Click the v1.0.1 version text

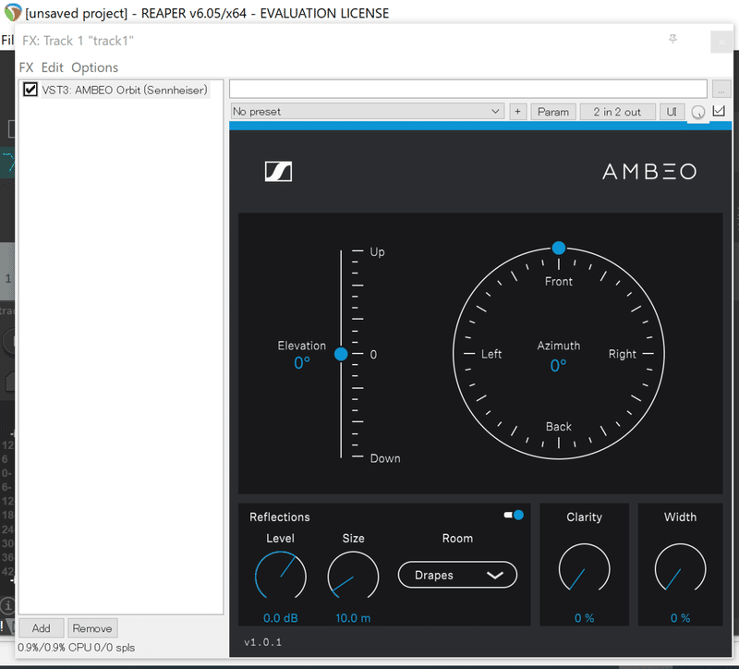pos(262,642)
